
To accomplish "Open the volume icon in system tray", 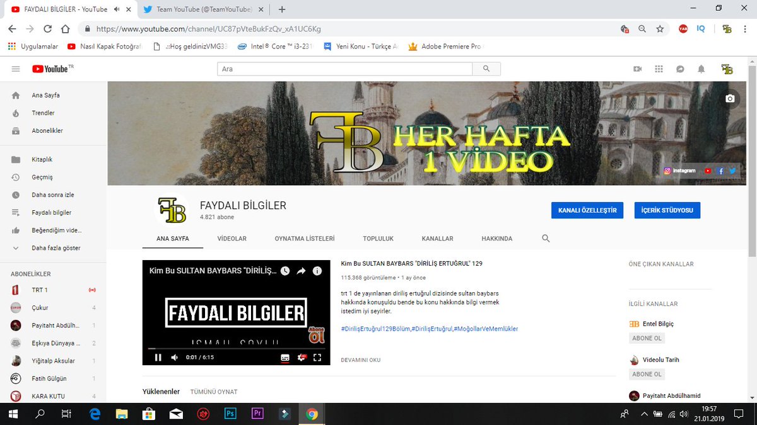I will pyautogui.click(x=685, y=414).
